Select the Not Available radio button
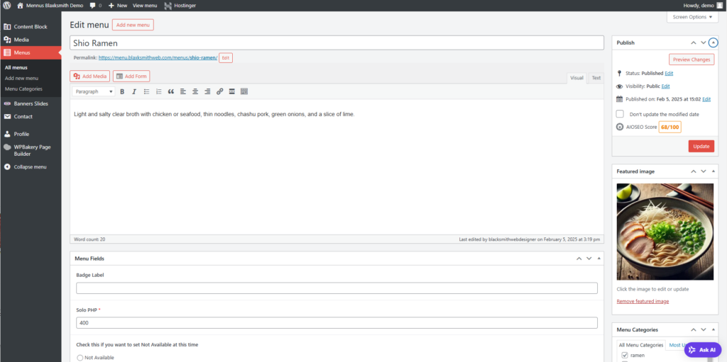Image resolution: width=727 pixels, height=362 pixels. click(x=80, y=358)
